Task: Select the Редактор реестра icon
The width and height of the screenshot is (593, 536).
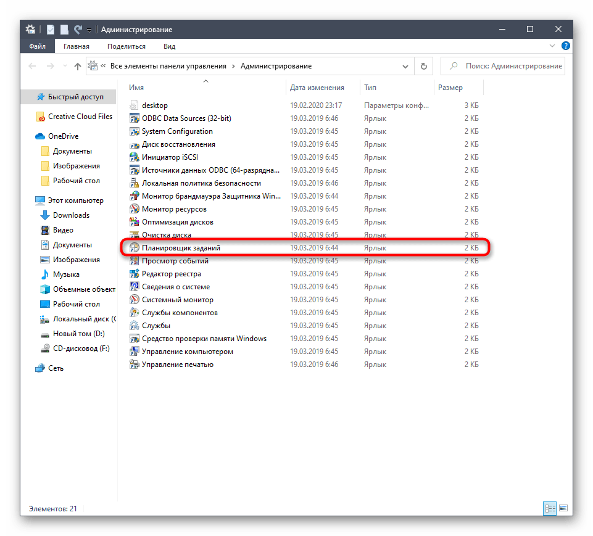Action: [x=135, y=274]
